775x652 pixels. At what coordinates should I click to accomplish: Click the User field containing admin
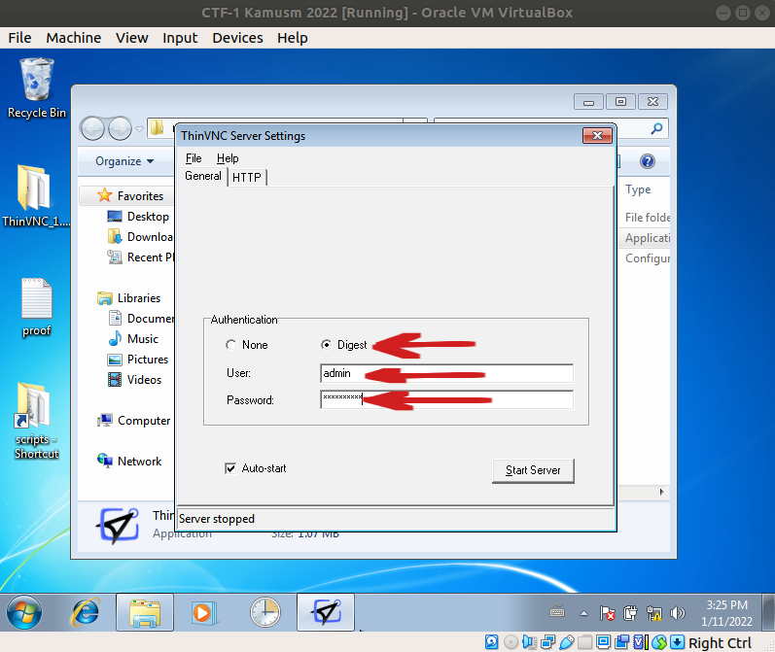point(446,373)
